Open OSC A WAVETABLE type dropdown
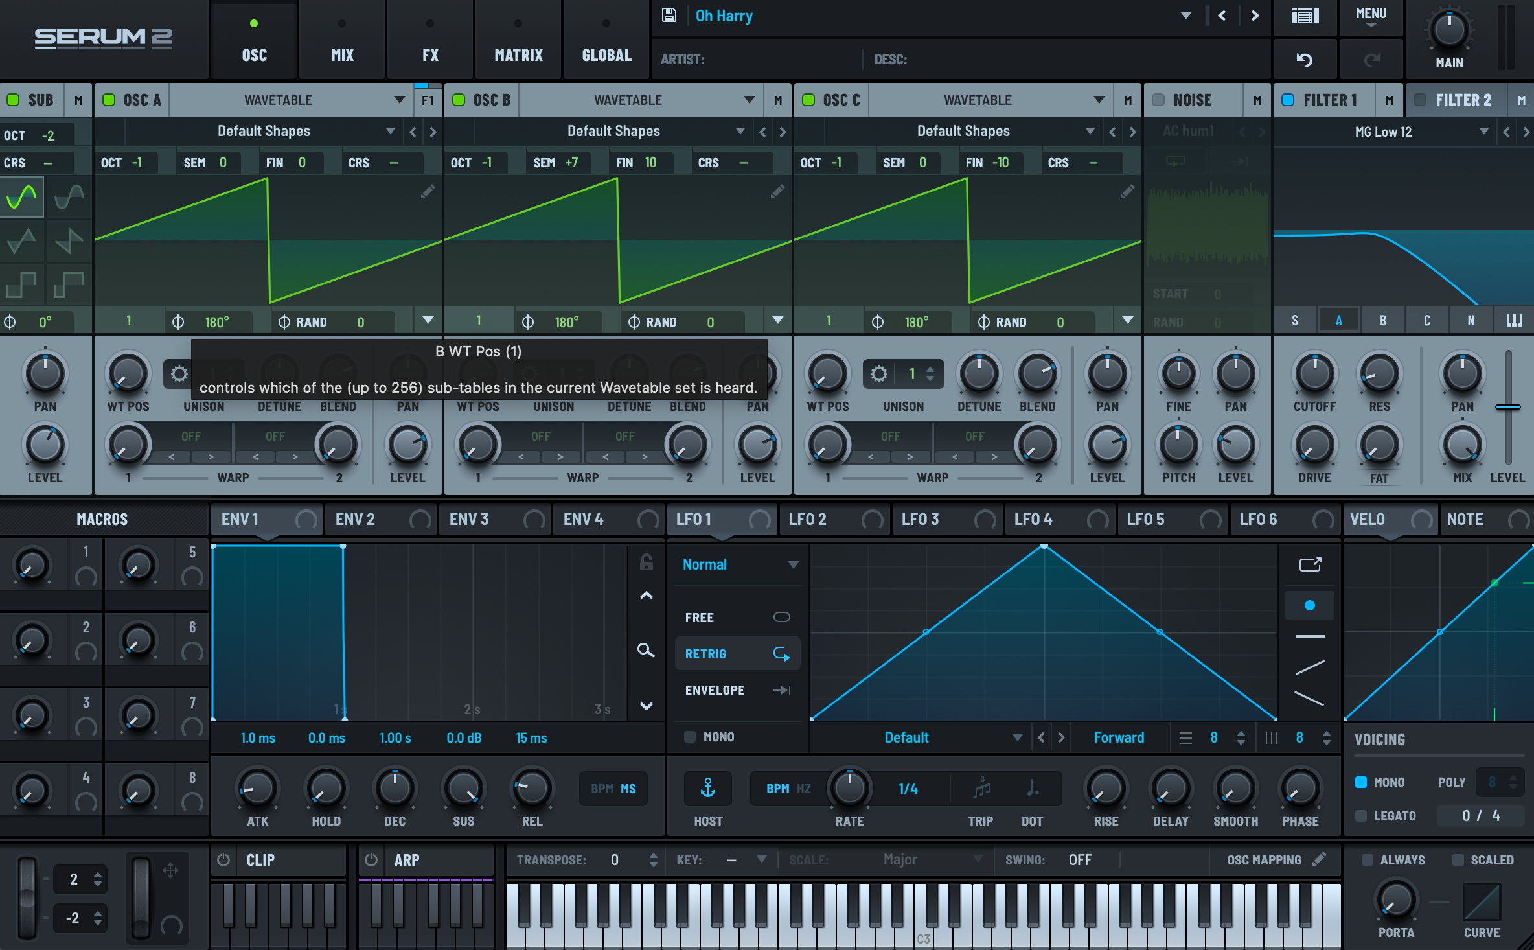1534x950 pixels. coord(399,100)
